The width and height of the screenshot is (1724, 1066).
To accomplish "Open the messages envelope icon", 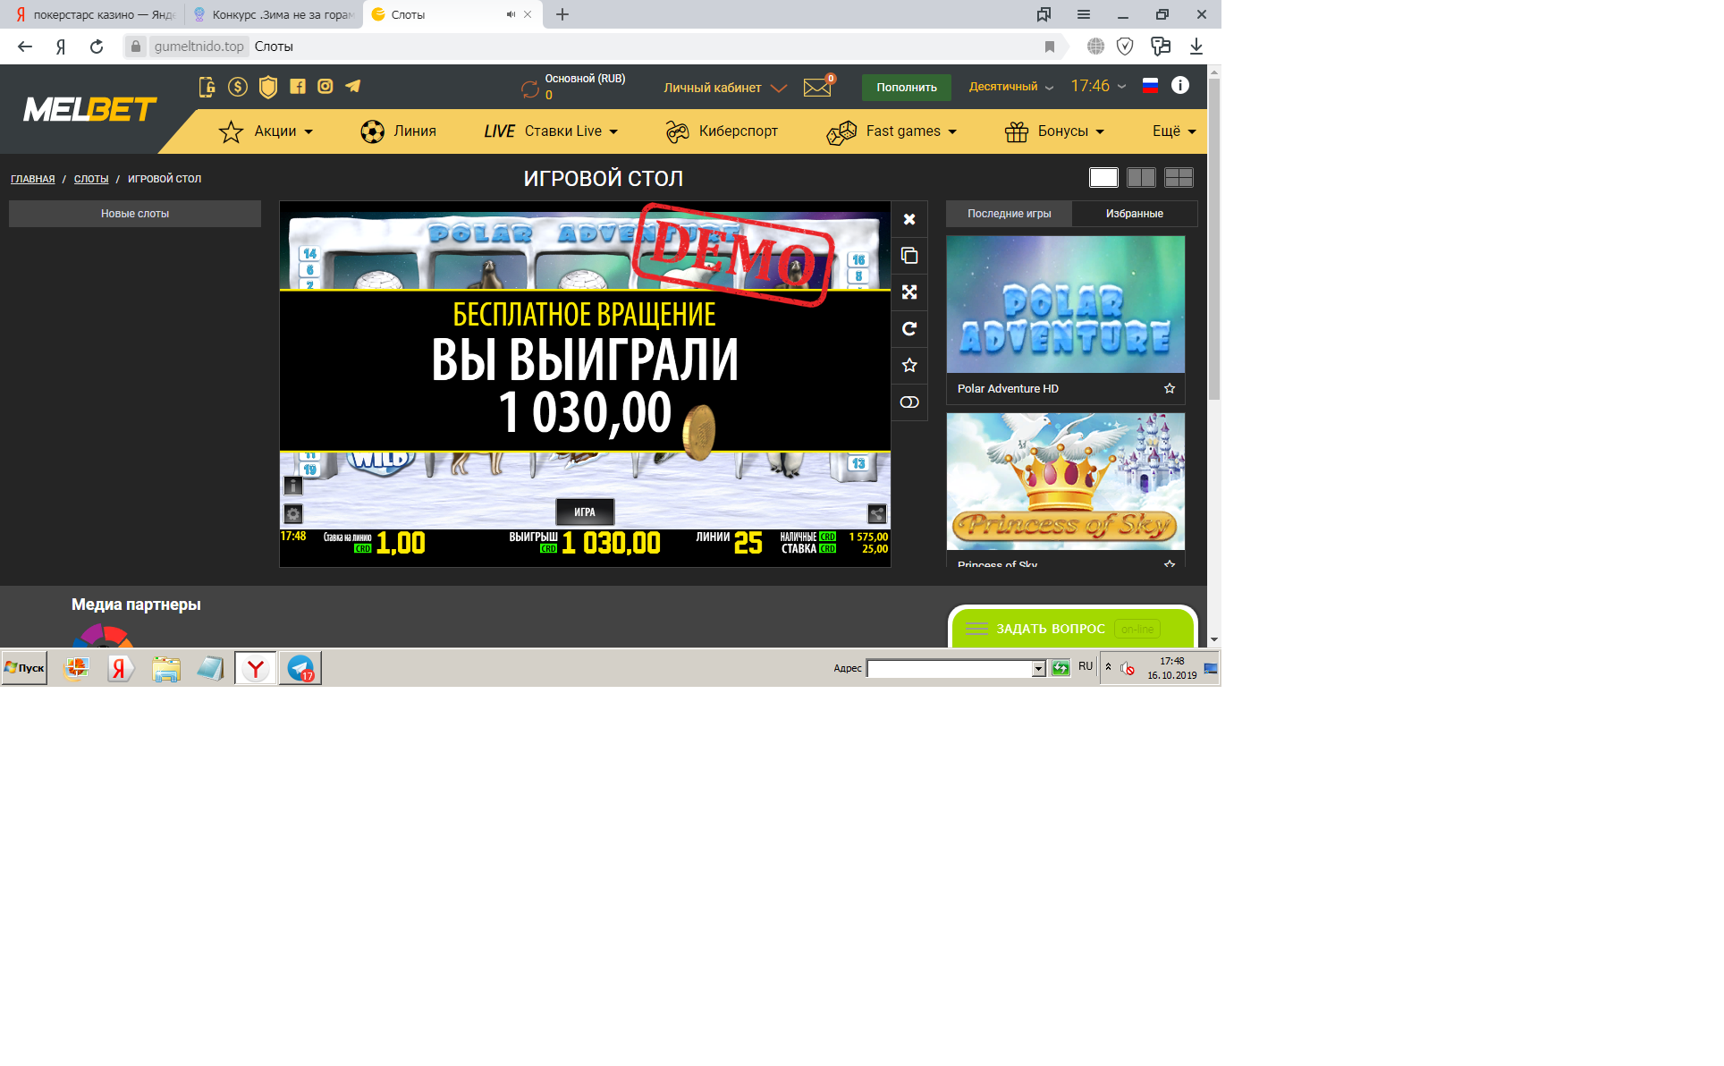I will point(817,88).
